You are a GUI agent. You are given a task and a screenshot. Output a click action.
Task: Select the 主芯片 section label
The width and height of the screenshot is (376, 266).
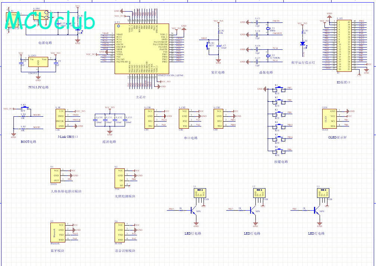pos(141,97)
